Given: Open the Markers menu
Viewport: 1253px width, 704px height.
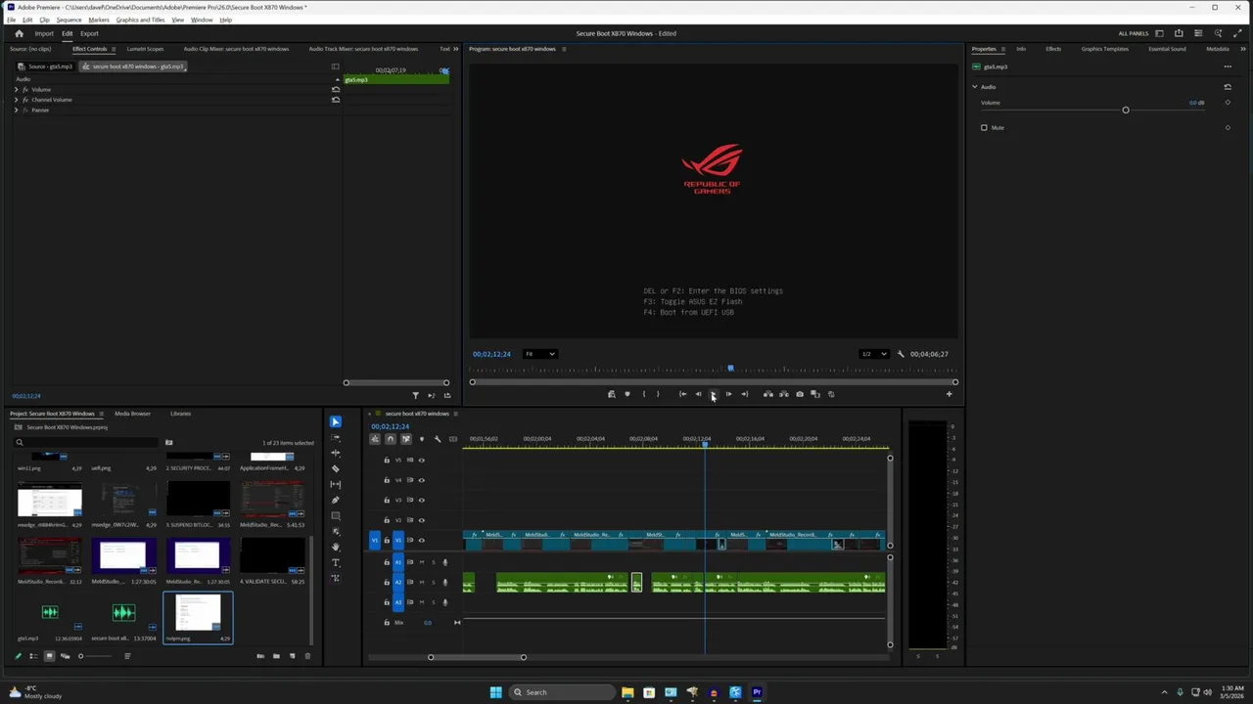Looking at the screenshot, I should [99, 20].
